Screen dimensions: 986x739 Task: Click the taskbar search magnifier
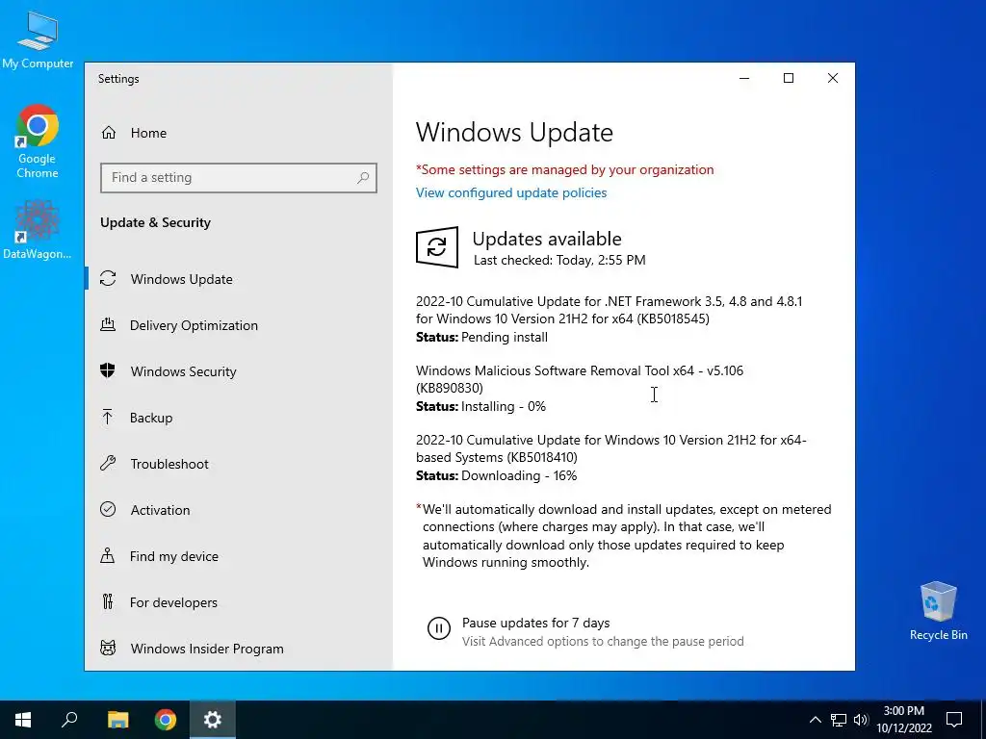click(69, 720)
